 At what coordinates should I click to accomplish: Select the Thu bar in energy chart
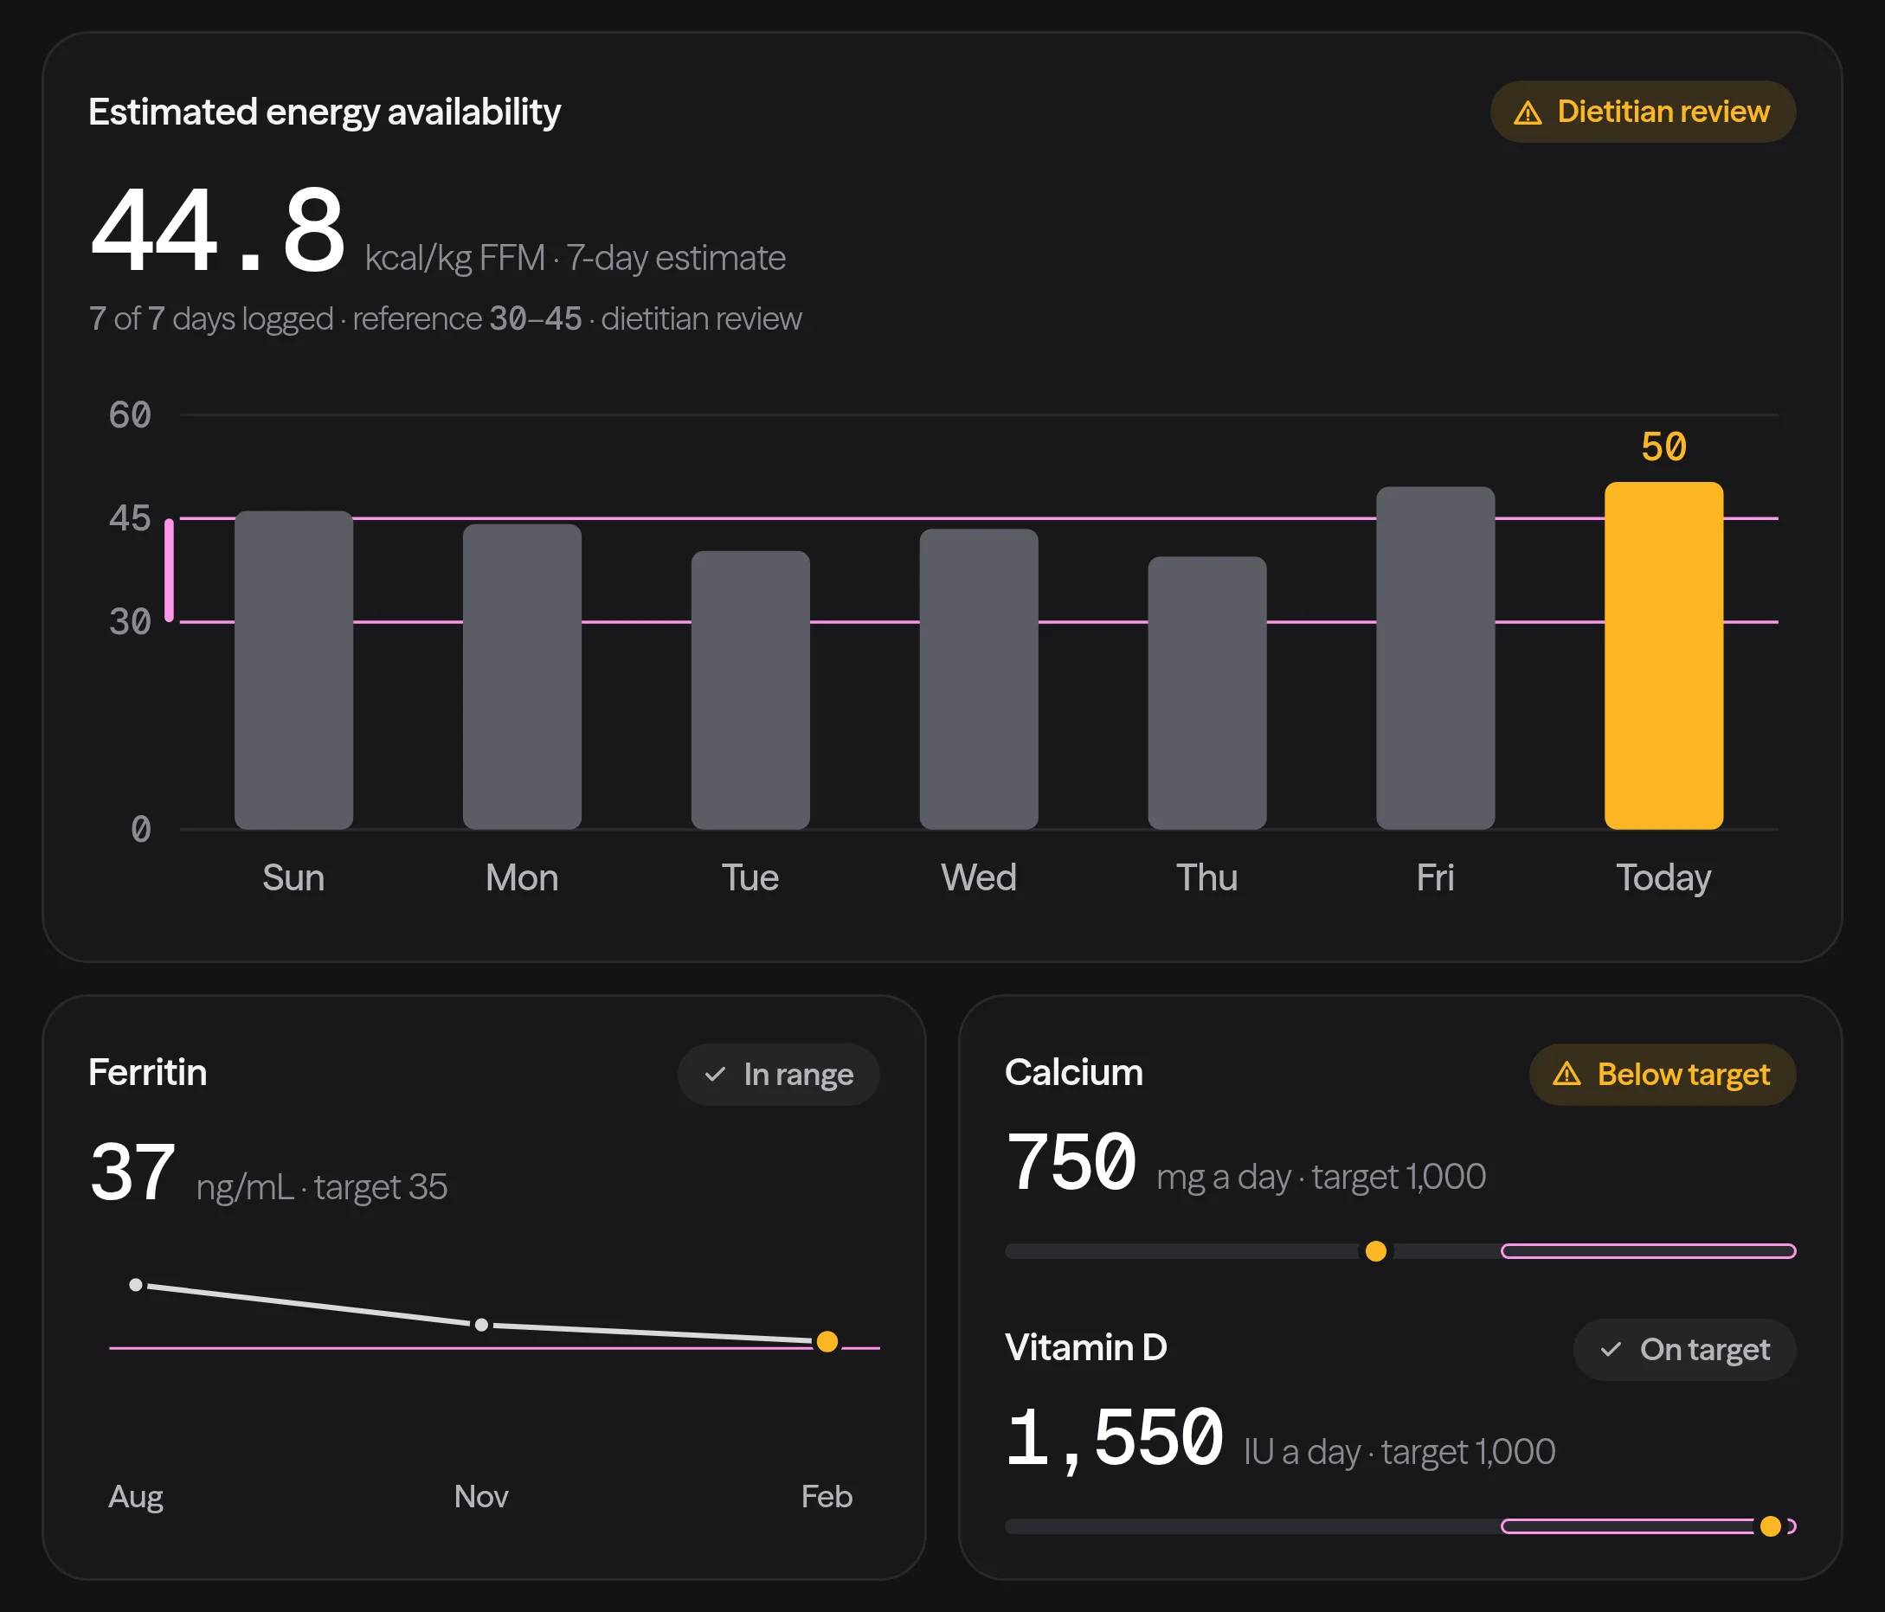pyautogui.click(x=1207, y=692)
